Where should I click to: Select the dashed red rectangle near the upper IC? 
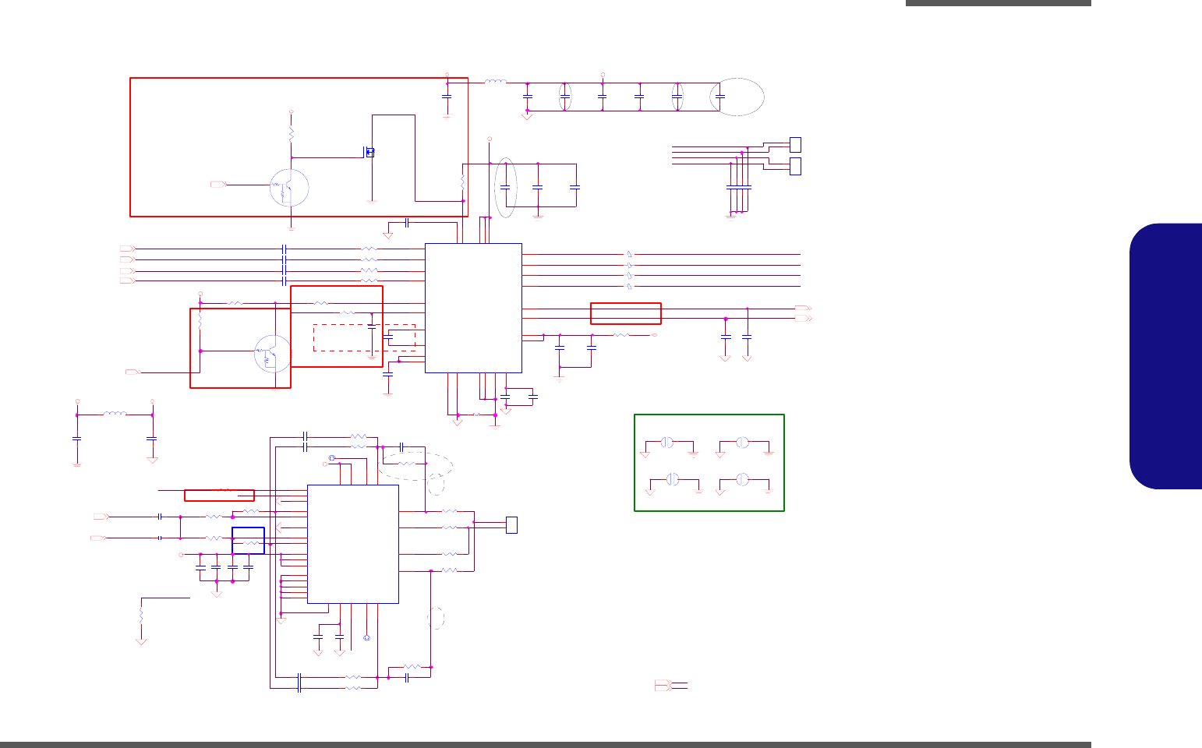click(364, 337)
